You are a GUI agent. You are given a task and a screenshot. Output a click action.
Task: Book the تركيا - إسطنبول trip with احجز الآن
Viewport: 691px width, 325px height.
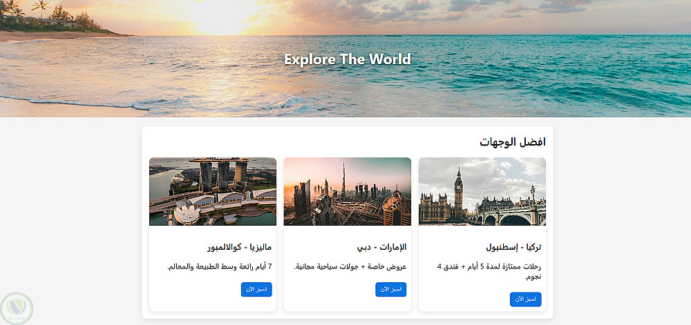525,299
